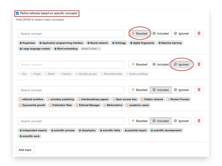Image resolution: width=222 pixels, height=166 pixels.
Task: Select the digital fingerprints concept tag
Action: [x=142, y=43]
